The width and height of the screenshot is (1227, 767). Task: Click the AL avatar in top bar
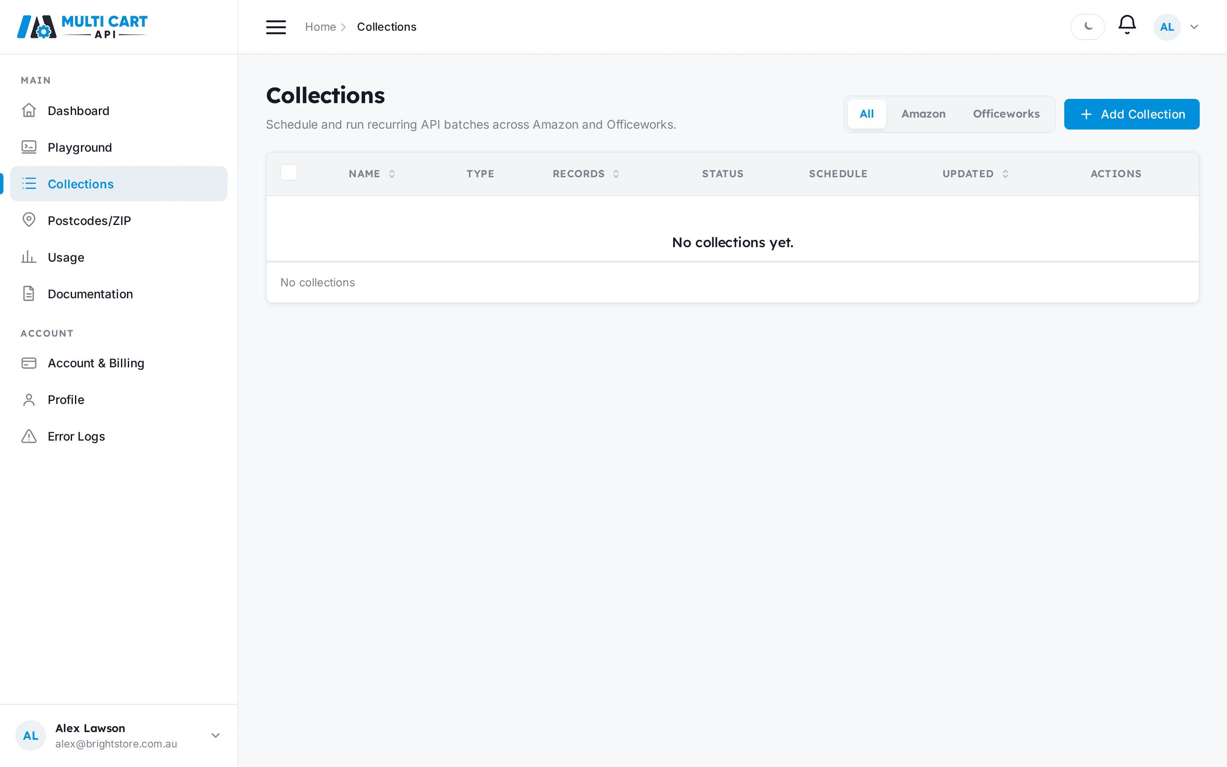coord(1167,27)
